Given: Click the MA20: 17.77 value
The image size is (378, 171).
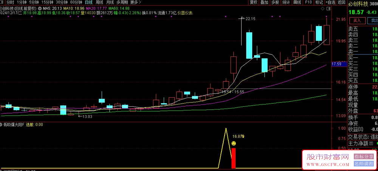Looking at the screenshot, I should 96,8.
